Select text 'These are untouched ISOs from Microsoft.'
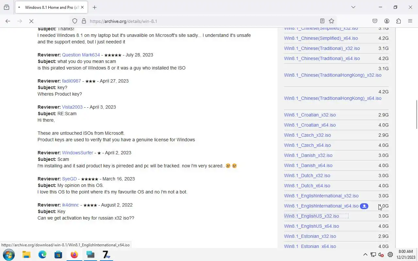This screenshot has height=261, width=418. click(81, 133)
